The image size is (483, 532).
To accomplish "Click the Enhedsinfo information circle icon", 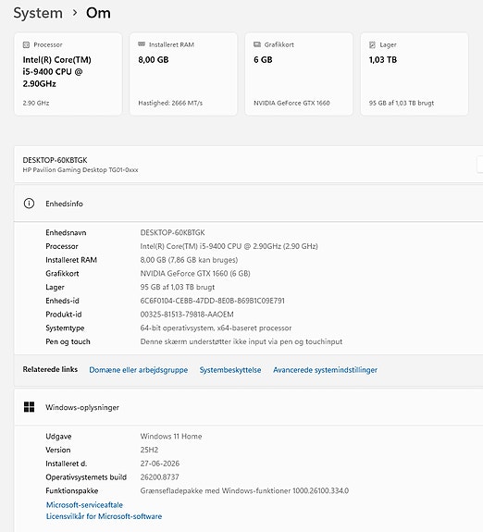I will [29, 204].
